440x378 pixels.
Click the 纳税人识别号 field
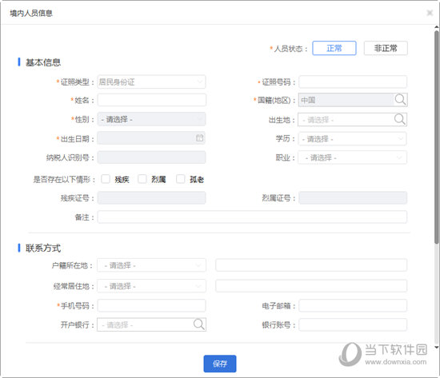(x=151, y=157)
